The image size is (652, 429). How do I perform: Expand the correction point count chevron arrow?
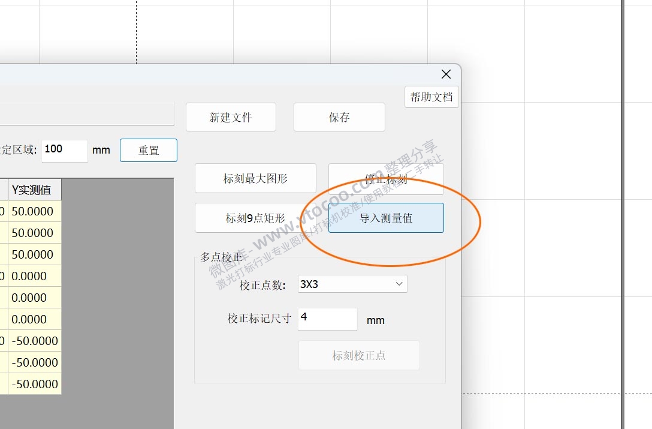399,283
